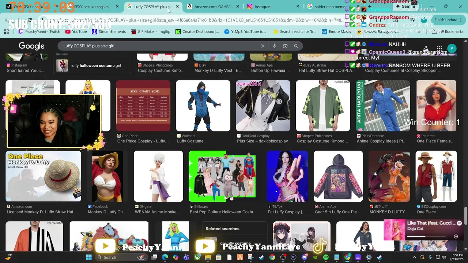Close the Luffy COSPLAY tab
This screenshot has width=468, height=263.
(x=177, y=7)
